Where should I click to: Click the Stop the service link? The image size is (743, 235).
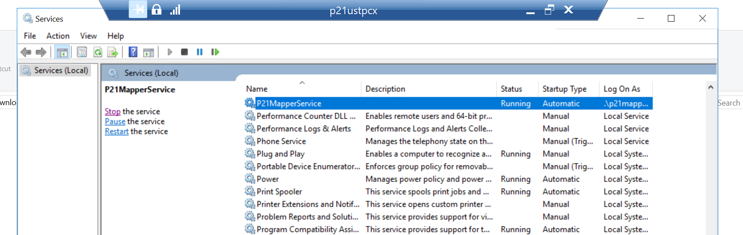point(112,111)
